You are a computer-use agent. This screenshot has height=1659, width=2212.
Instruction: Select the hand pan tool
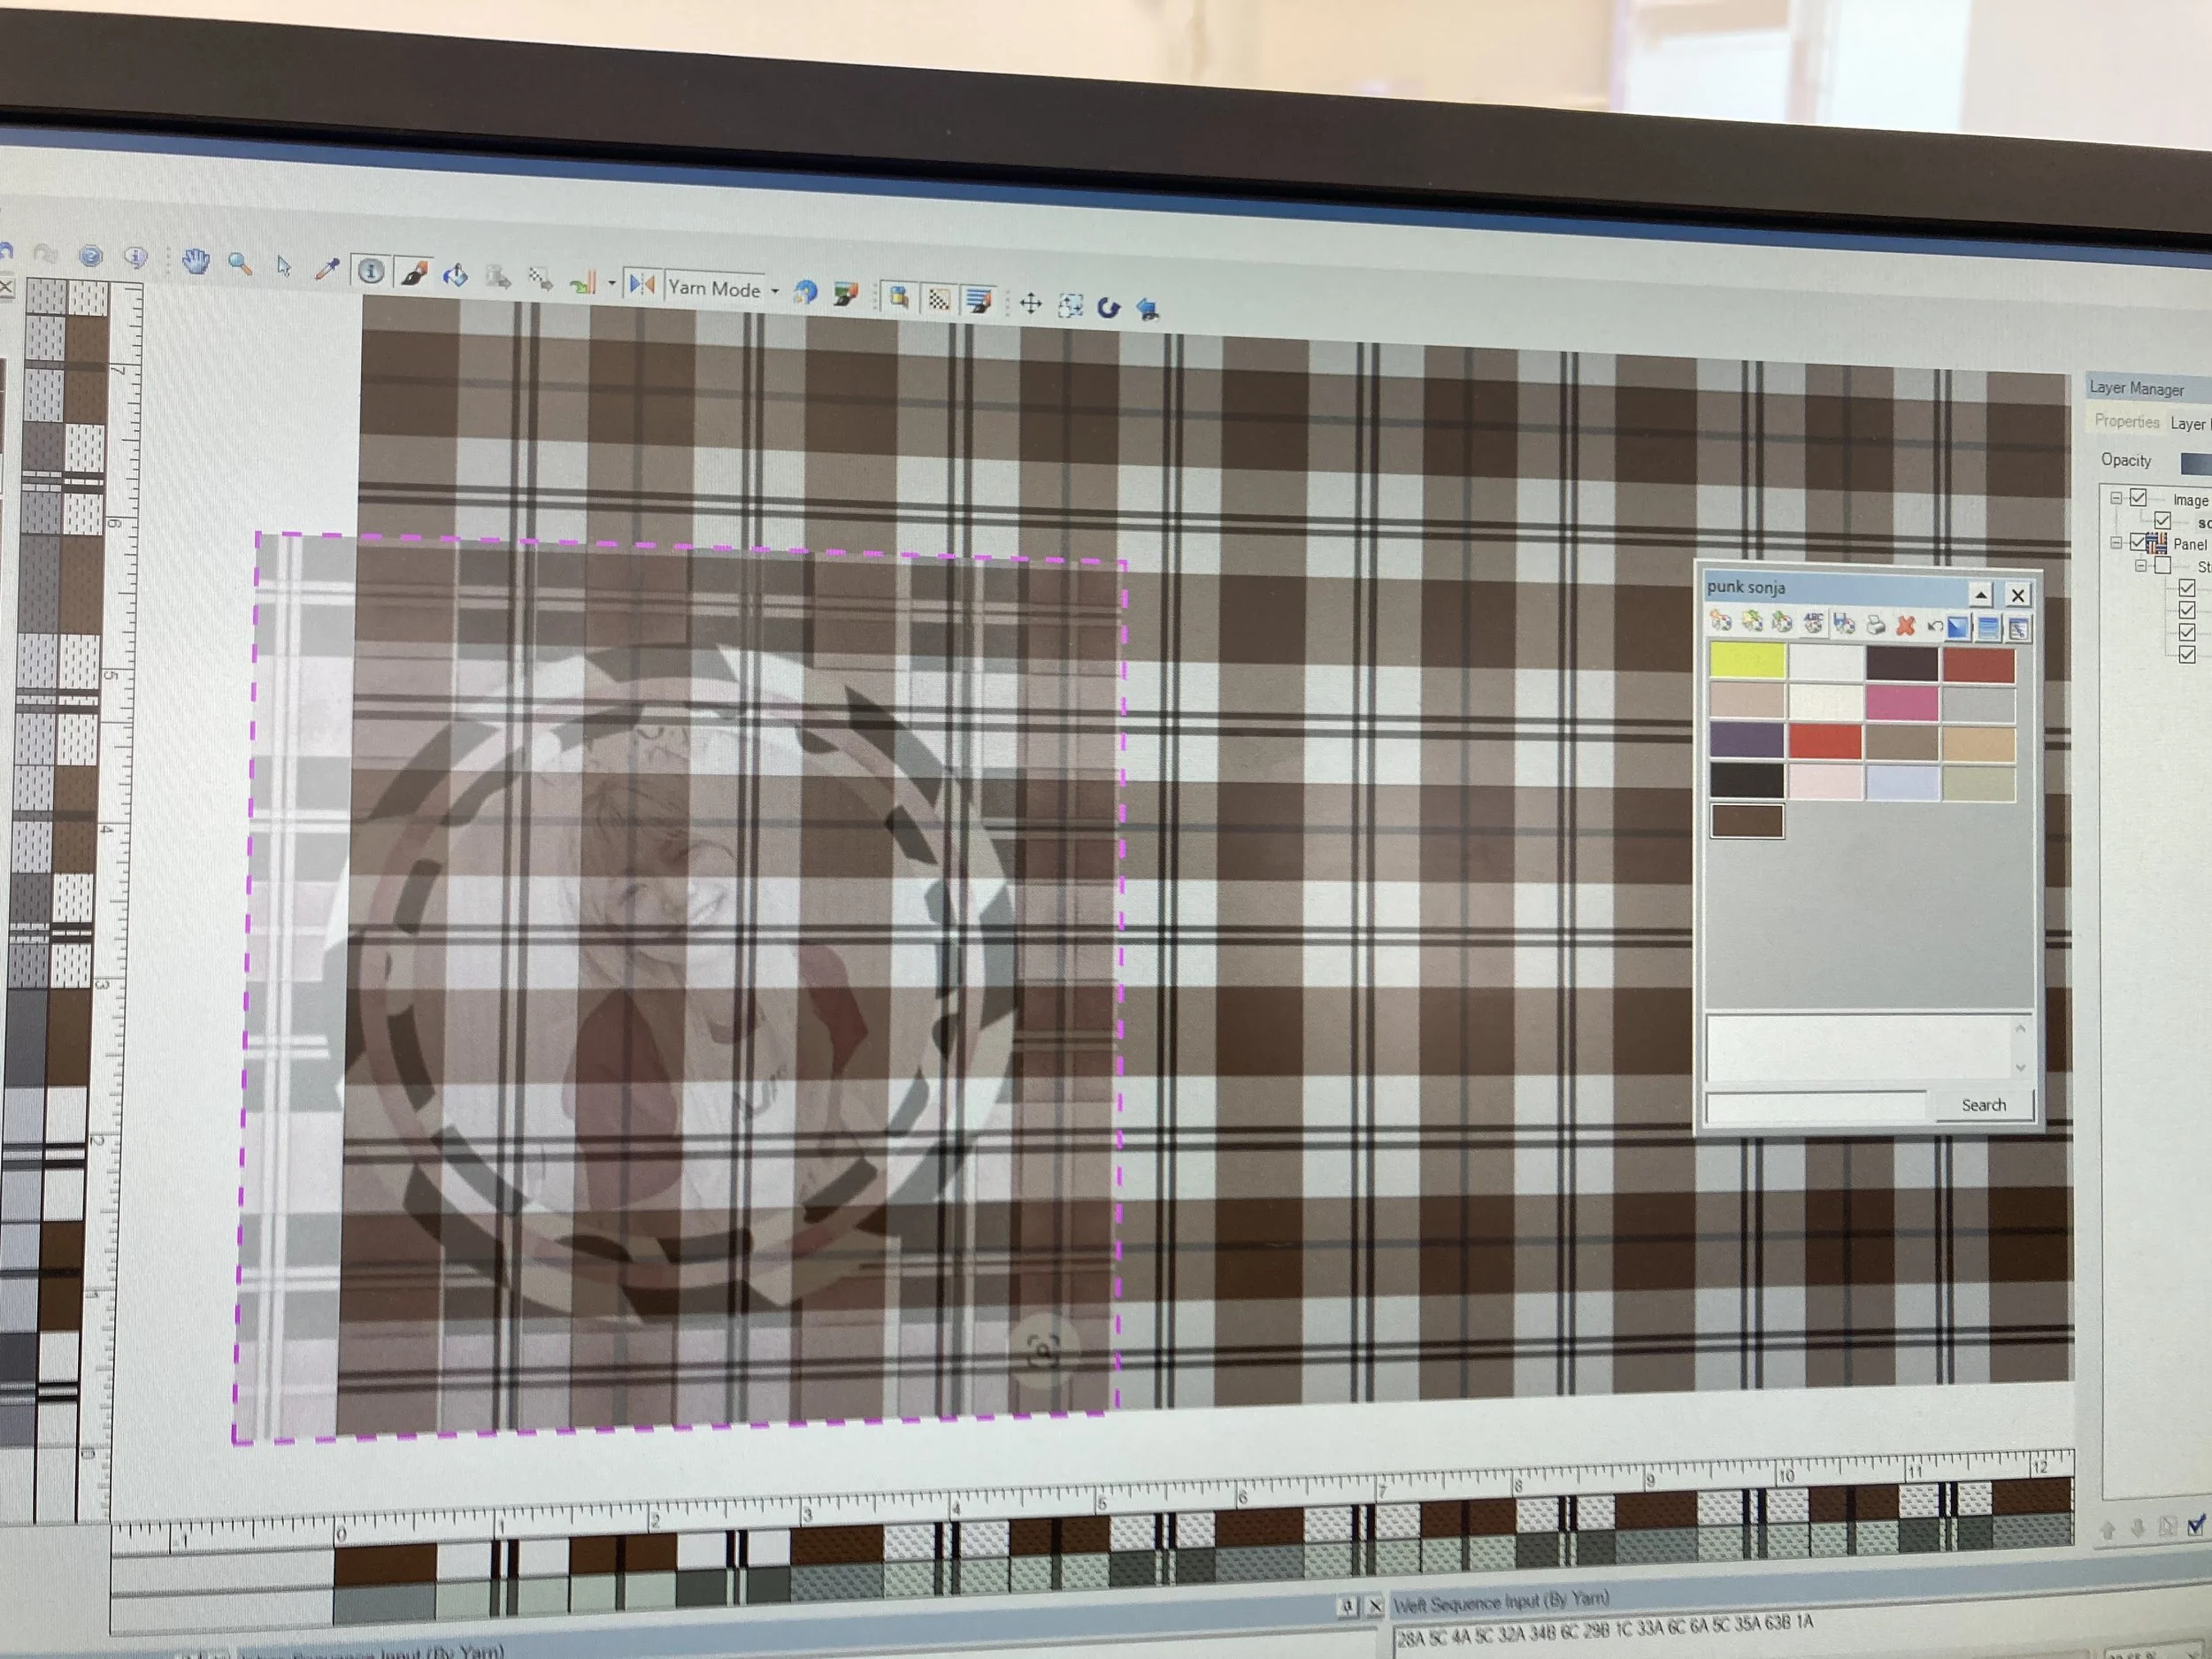coord(196,262)
